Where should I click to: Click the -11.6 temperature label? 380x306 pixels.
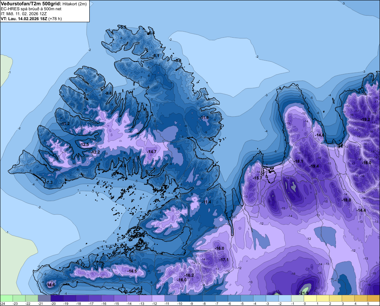click(204, 117)
